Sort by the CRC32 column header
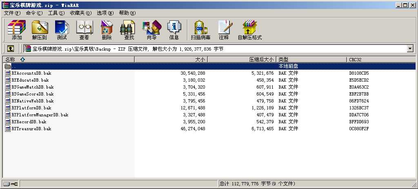 381,60
